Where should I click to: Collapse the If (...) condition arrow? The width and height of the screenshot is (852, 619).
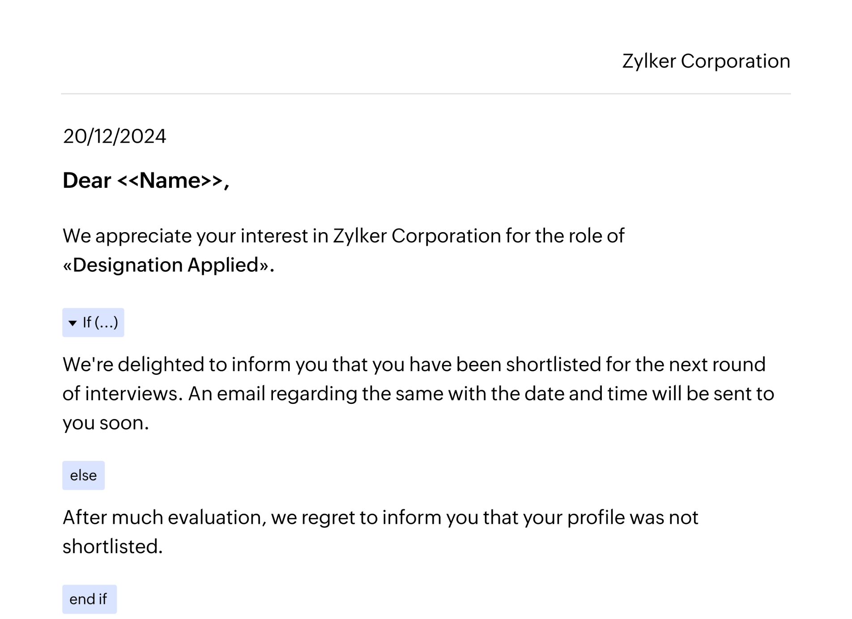coord(72,323)
